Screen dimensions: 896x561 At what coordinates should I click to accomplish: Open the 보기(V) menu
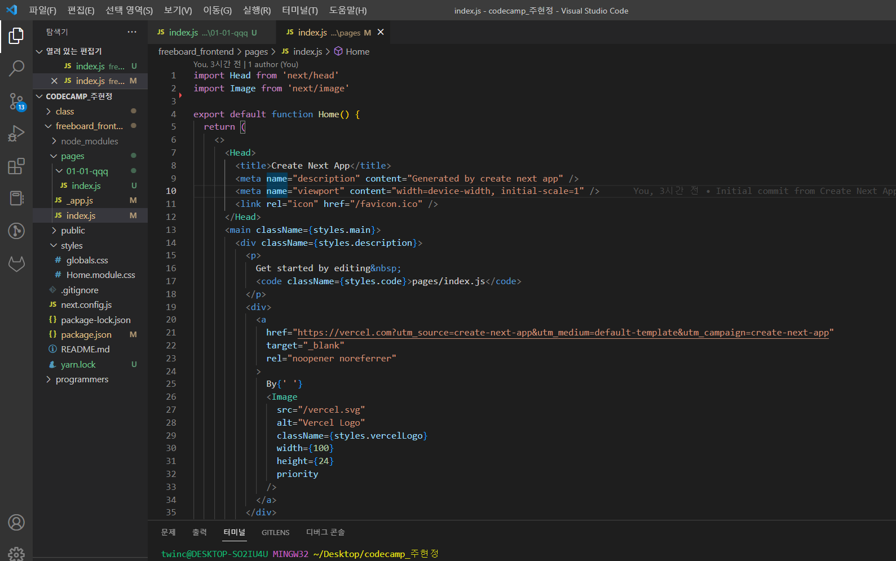pyautogui.click(x=178, y=10)
